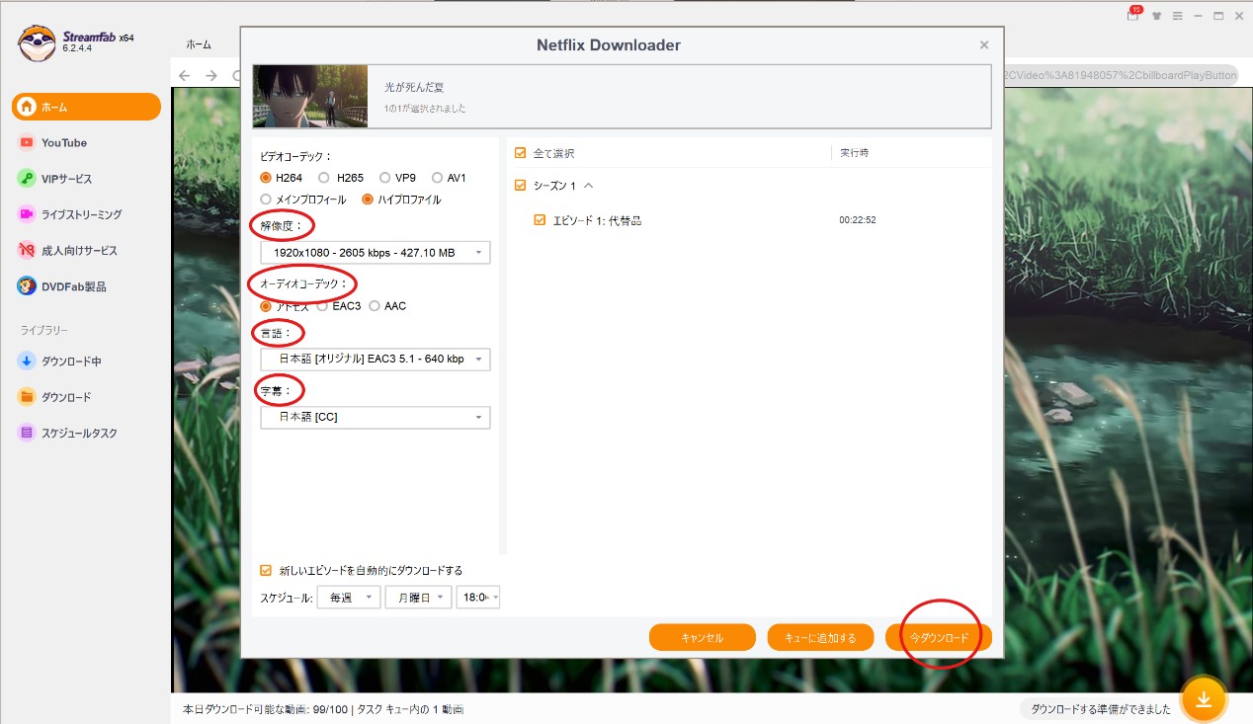Click the スケジュールタスク icon
Viewport: 1253px width, 724px height.
click(27, 433)
